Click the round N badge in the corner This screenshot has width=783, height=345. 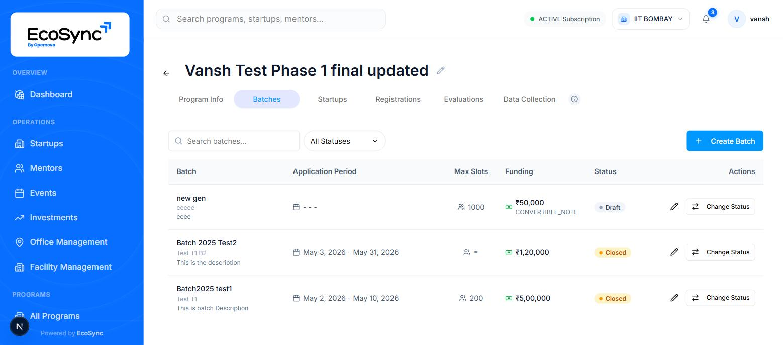[x=20, y=327]
